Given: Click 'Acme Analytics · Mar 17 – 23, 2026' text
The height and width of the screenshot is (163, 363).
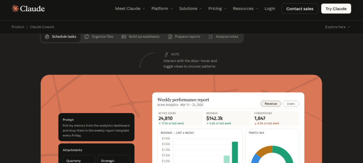Looking at the screenshot, I should point(180,105).
